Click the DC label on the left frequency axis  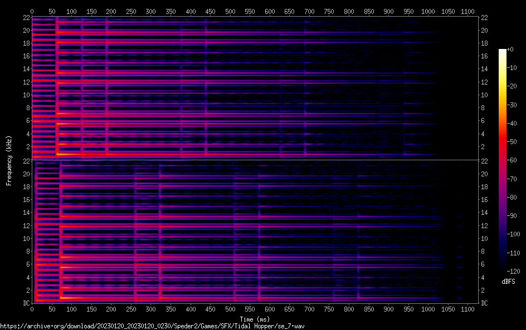click(x=25, y=303)
